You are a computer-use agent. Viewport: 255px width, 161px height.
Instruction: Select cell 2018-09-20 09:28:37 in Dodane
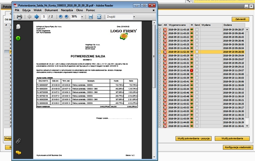point(234,30)
